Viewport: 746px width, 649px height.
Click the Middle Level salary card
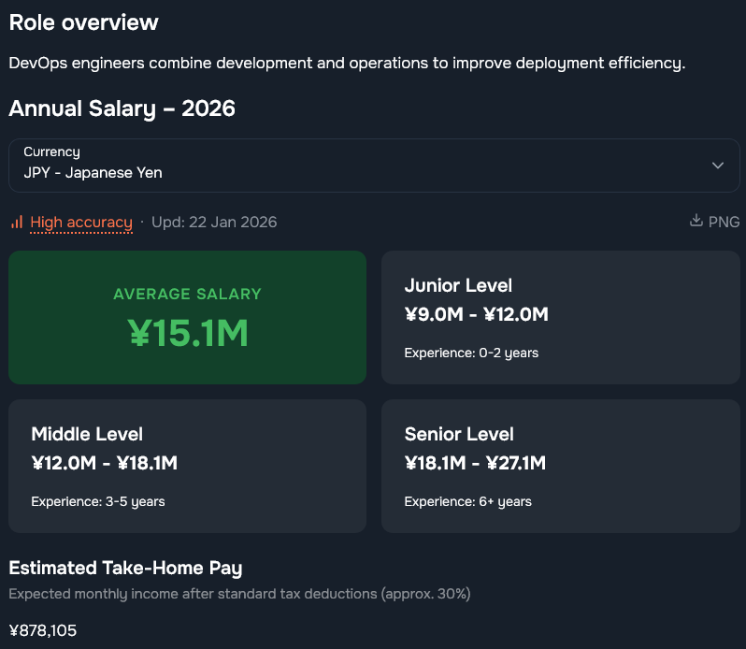187,466
